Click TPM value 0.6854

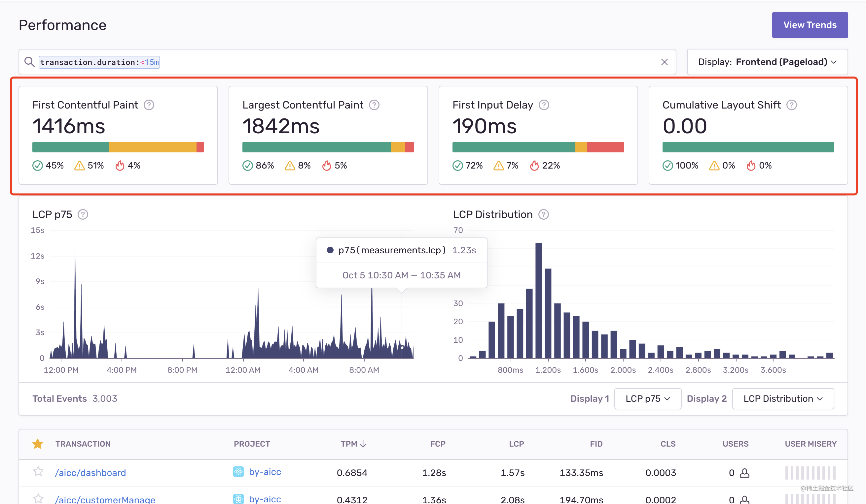tap(352, 473)
